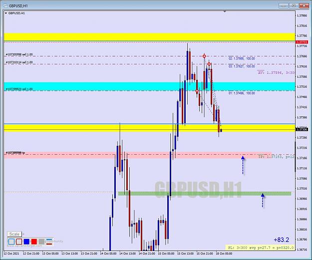Viewport: 312px width, 260px height.
Task: Select take profit label #107299998 tp
Action: [15, 153]
